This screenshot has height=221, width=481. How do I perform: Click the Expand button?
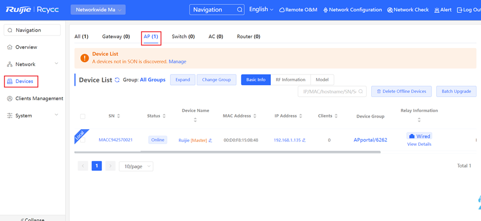pyautogui.click(x=183, y=80)
